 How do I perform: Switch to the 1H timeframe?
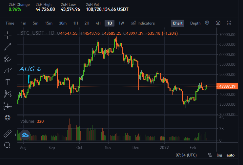coord(75,23)
